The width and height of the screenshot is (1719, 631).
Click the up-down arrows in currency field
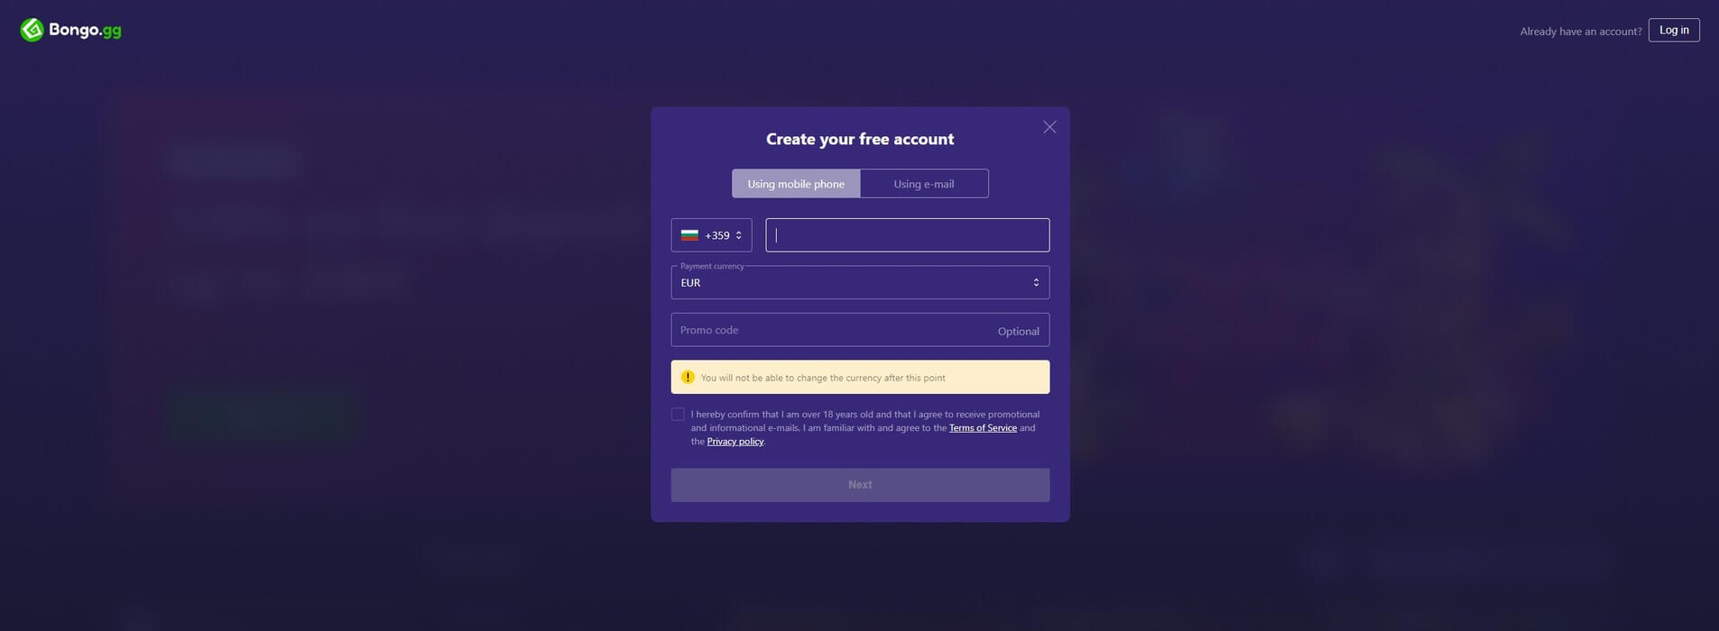point(1036,282)
